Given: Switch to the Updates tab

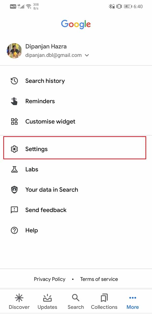Looking at the screenshot, I should [47, 302].
